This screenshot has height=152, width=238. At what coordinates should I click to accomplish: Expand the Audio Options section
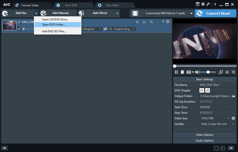pos(205,140)
